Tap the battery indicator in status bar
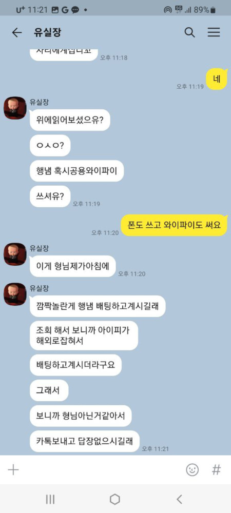231x513 pixels. (x=213, y=10)
